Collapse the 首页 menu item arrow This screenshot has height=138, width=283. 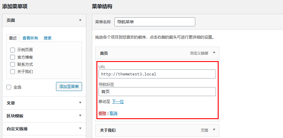click(214, 52)
